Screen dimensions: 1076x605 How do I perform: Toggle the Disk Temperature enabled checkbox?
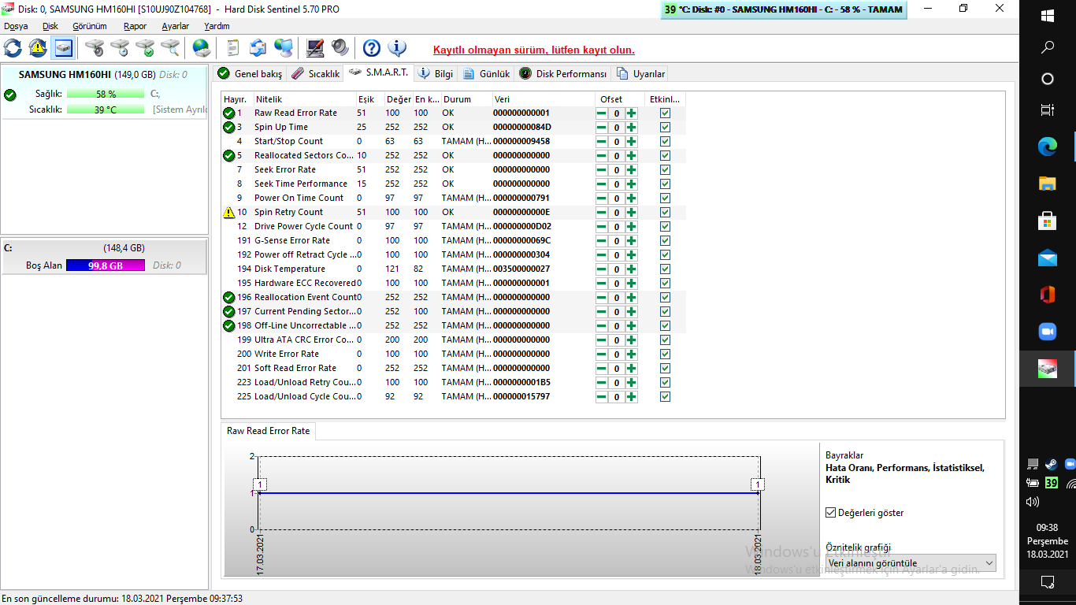click(x=665, y=269)
